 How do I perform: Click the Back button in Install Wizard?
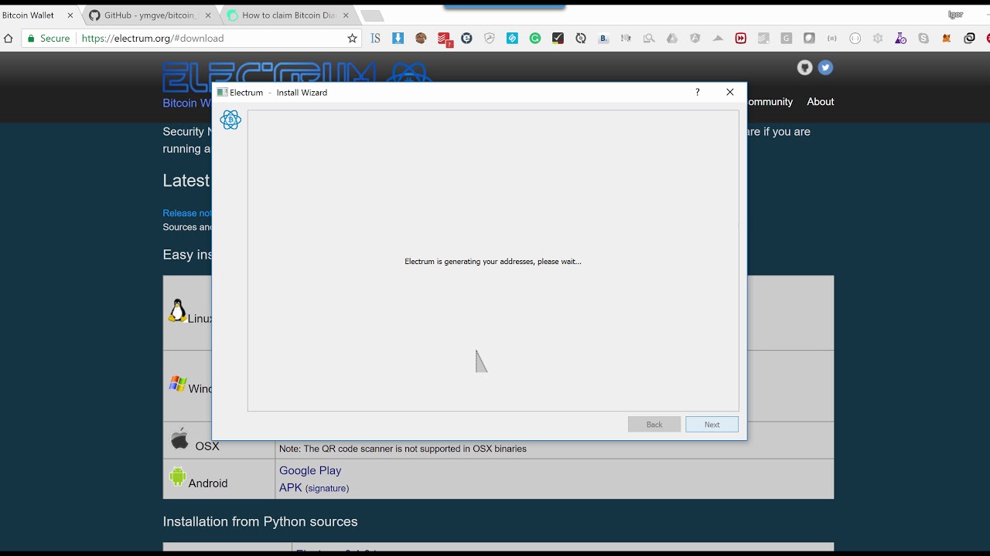point(654,425)
